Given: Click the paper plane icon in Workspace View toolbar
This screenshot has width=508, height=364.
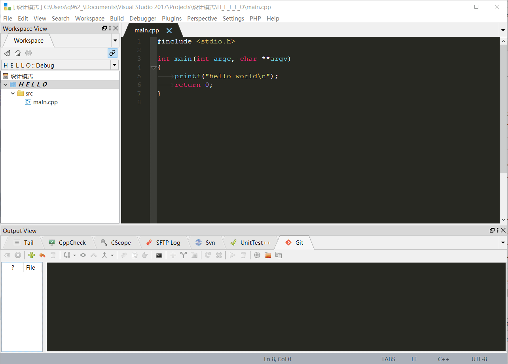Looking at the screenshot, I should coord(7,53).
